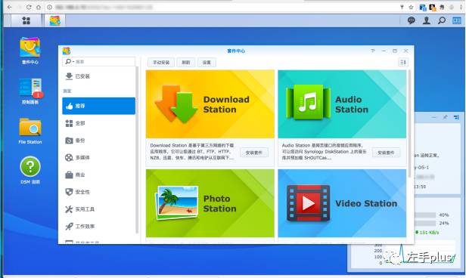Select the 工作效率 productivity category
466x278 pixels.
tap(98, 227)
